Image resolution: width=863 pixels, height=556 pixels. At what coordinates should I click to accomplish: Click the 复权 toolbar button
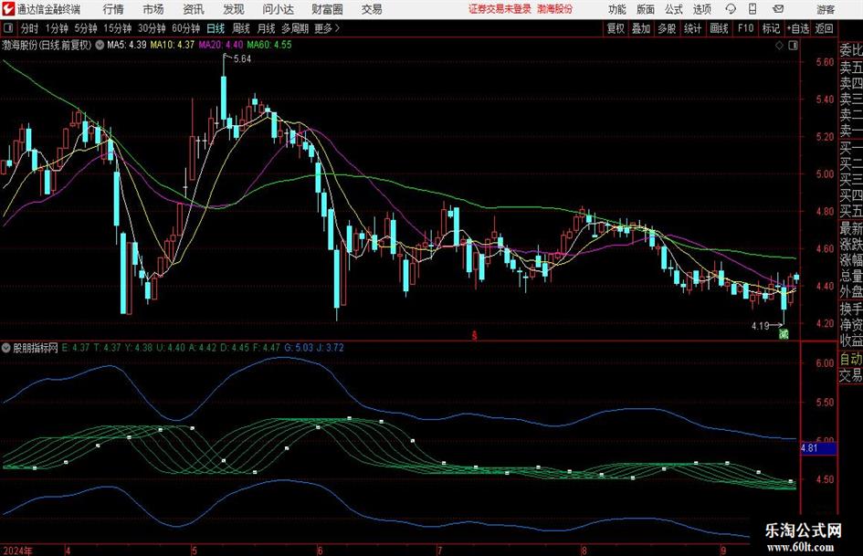tap(616, 28)
